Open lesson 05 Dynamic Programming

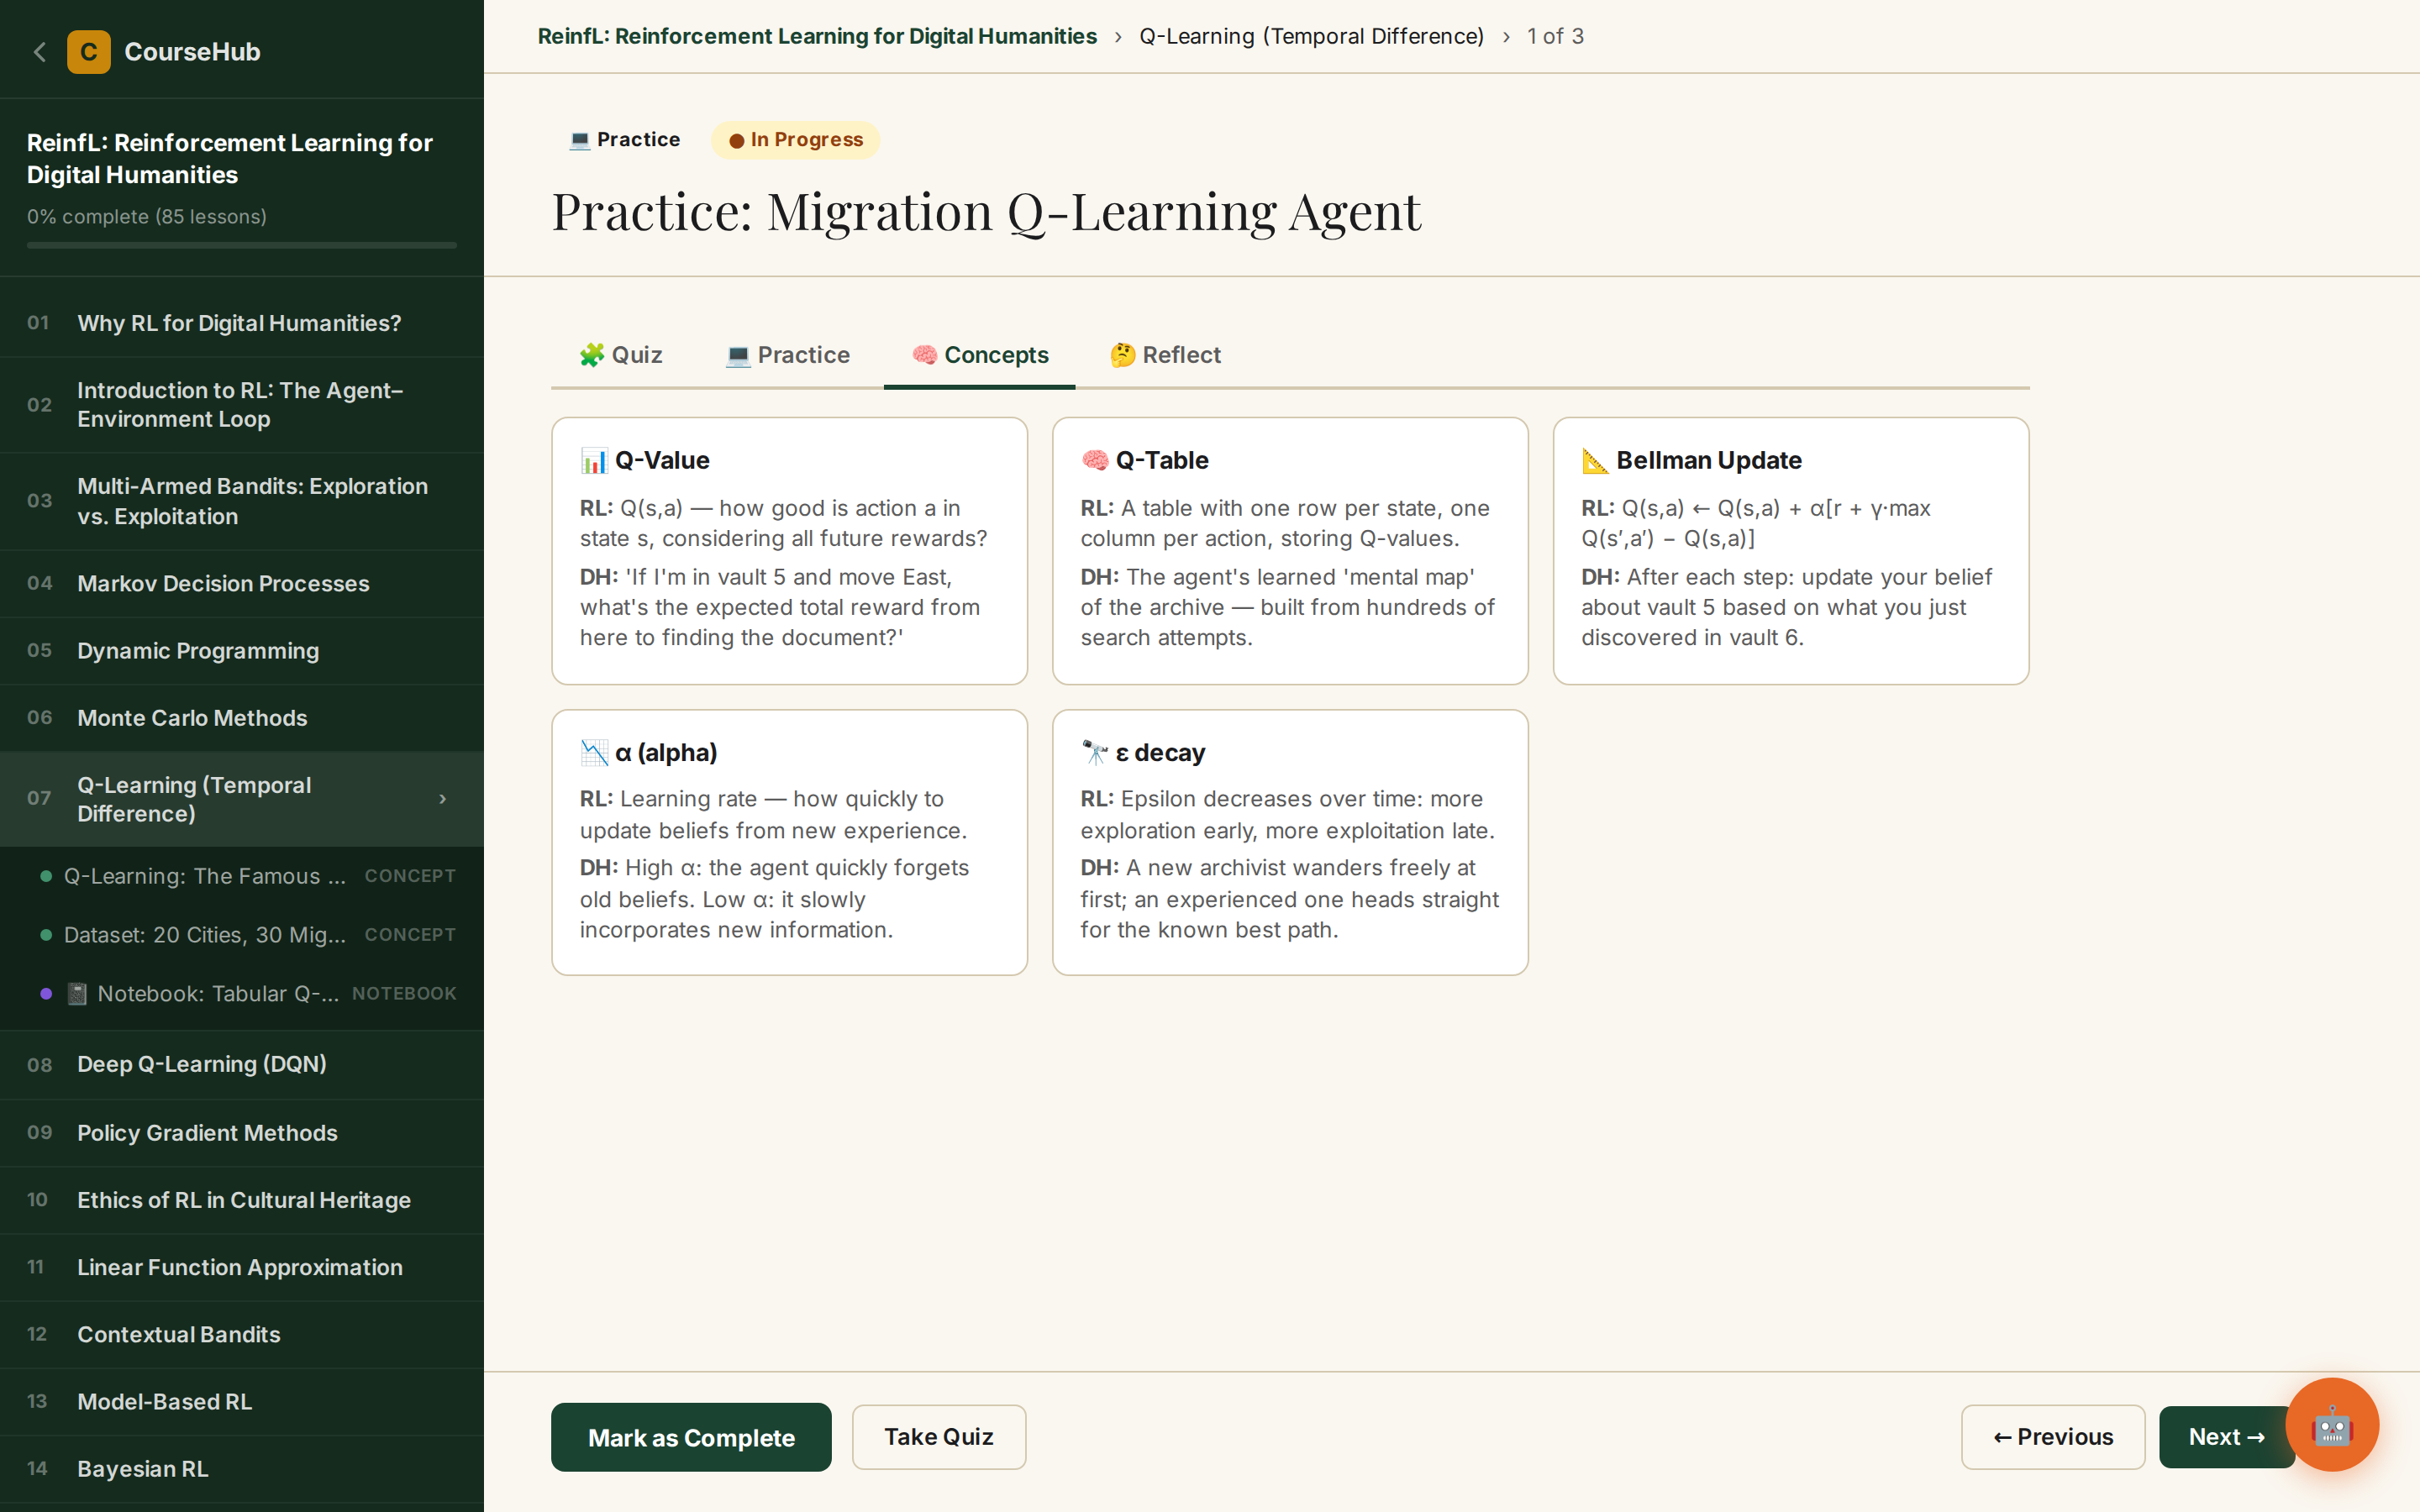coord(242,650)
